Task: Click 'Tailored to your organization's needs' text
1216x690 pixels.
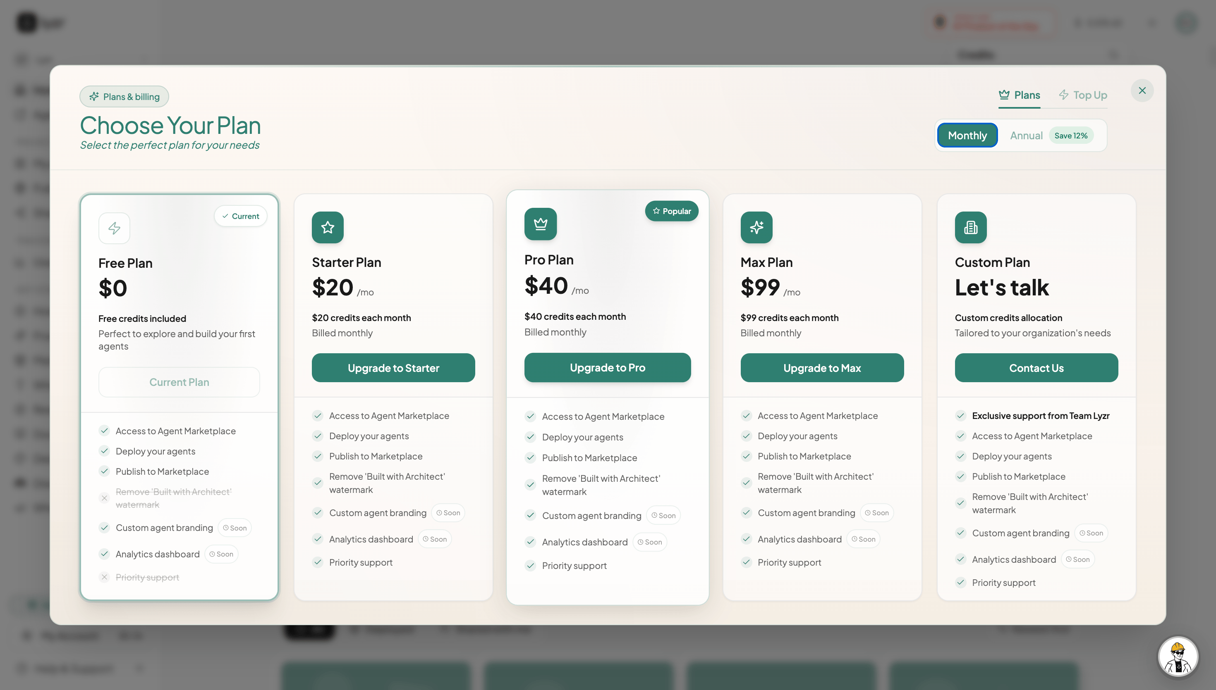Action: [x=1032, y=333]
